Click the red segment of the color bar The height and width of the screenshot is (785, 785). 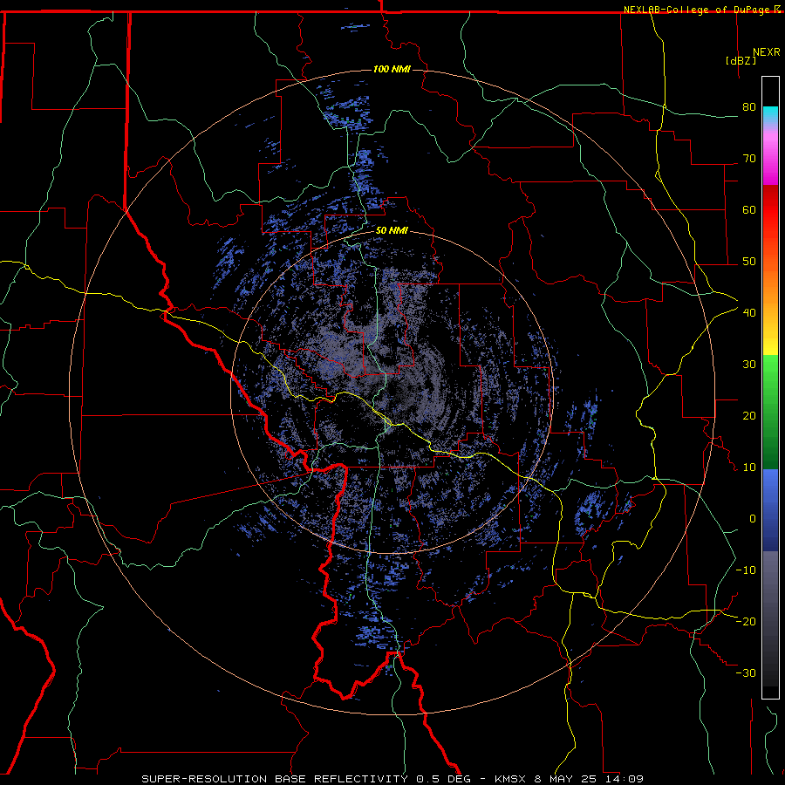tap(770, 210)
